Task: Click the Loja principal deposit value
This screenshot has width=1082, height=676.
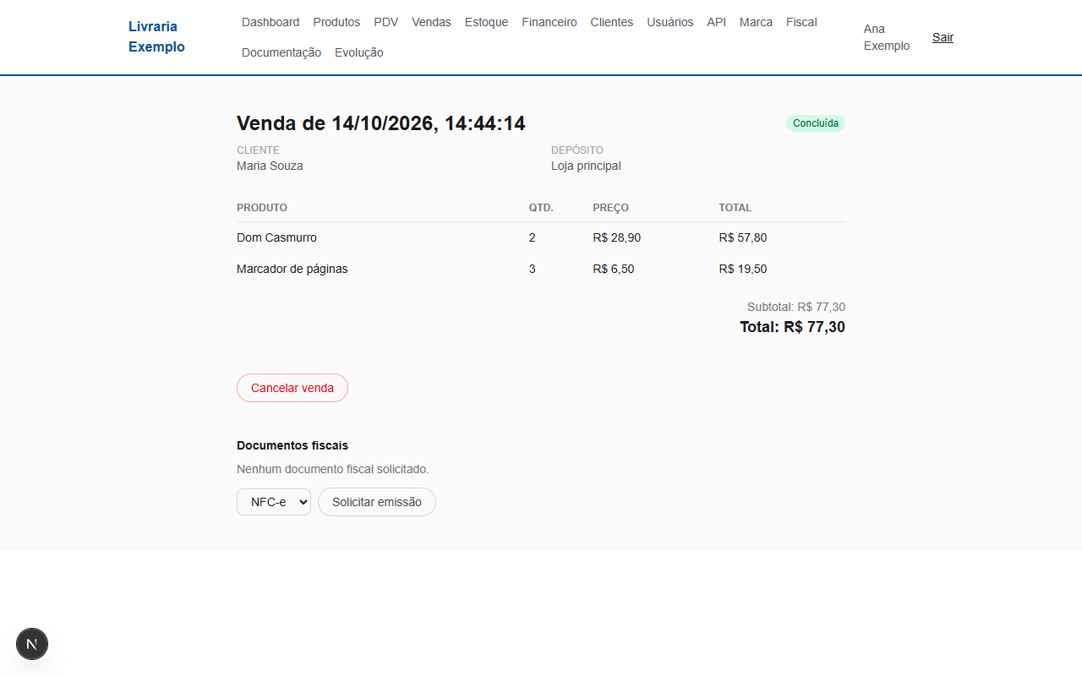Action: [586, 166]
